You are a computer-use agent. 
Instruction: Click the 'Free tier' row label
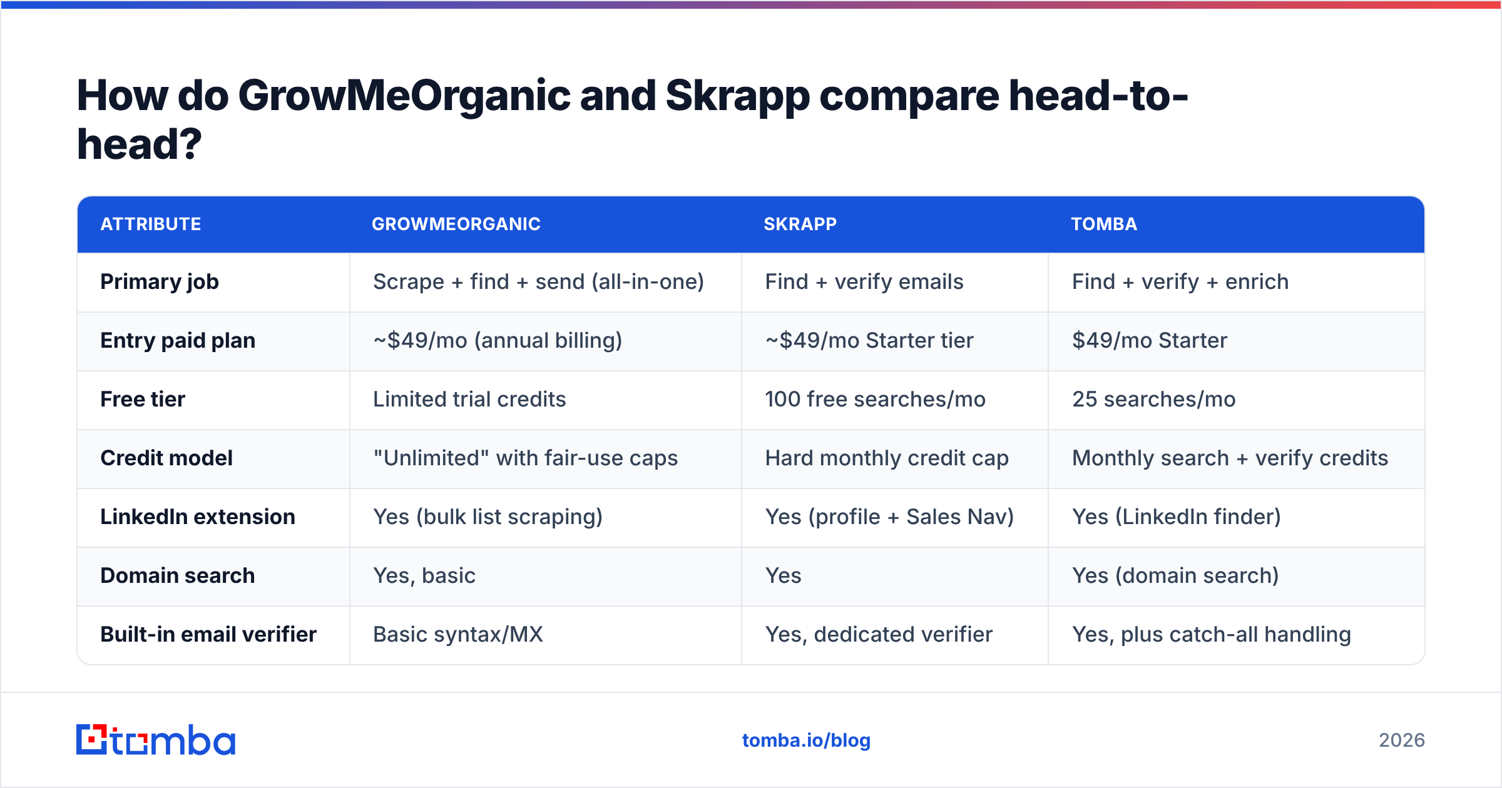pos(143,399)
